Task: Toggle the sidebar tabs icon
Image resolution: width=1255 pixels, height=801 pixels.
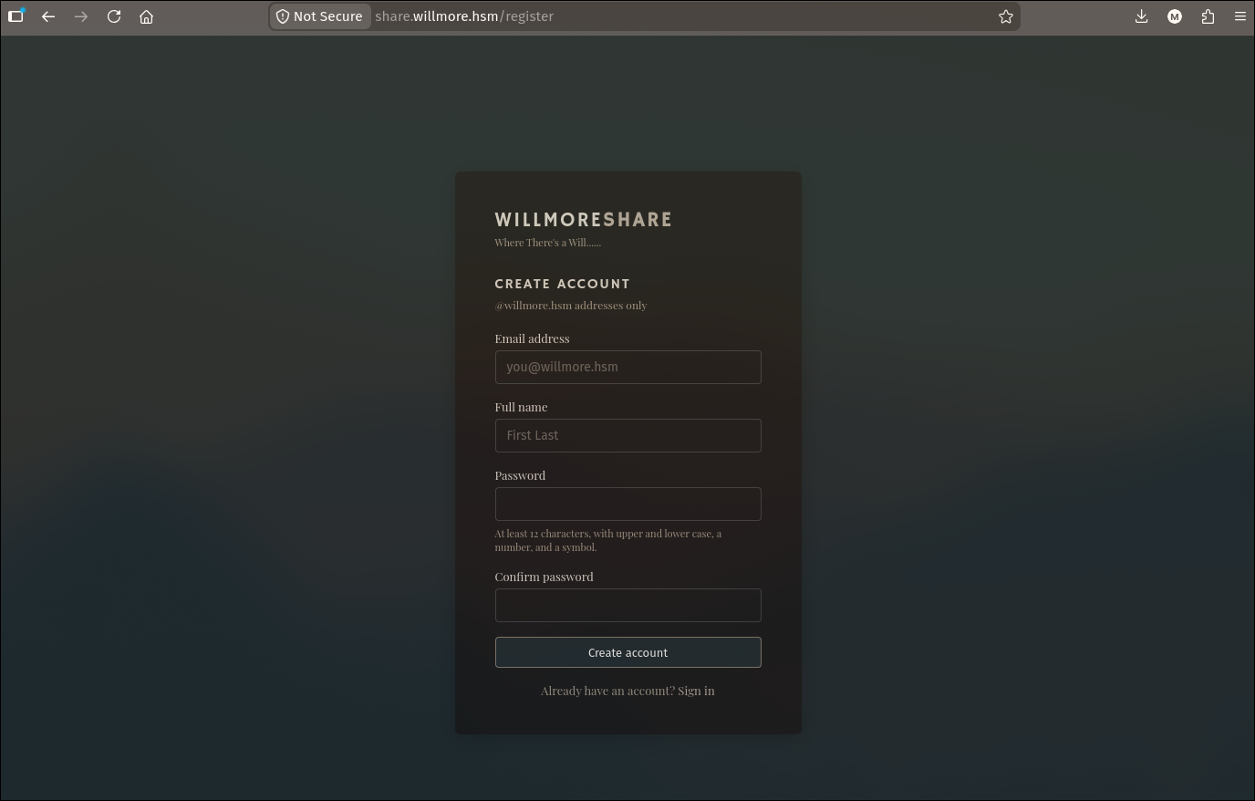Action: click(16, 16)
